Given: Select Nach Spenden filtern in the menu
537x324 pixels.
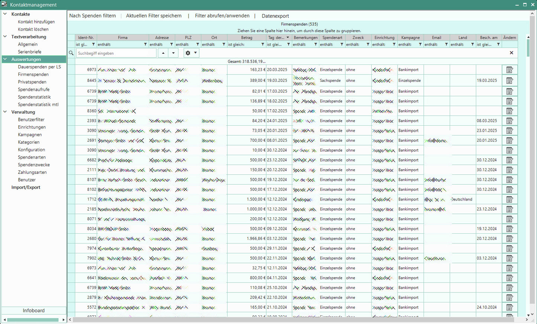Looking at the screenshot, I should pyautogui.click(x=93, y=16).
